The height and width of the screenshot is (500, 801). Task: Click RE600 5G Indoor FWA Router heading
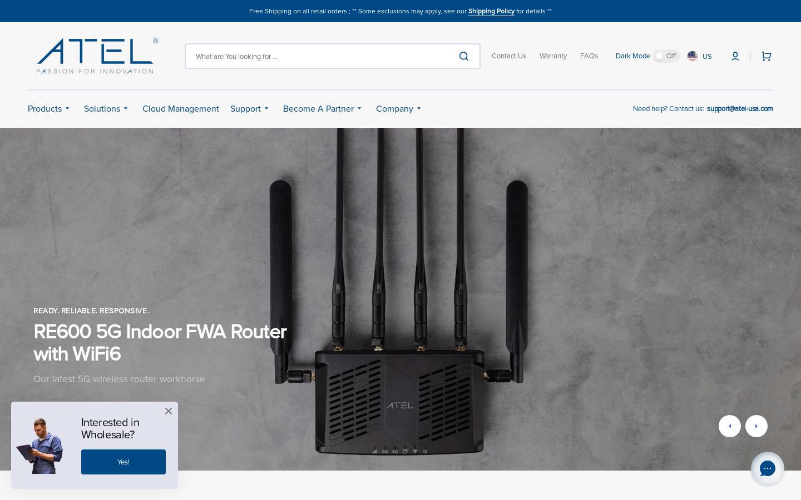coord(160,343)
